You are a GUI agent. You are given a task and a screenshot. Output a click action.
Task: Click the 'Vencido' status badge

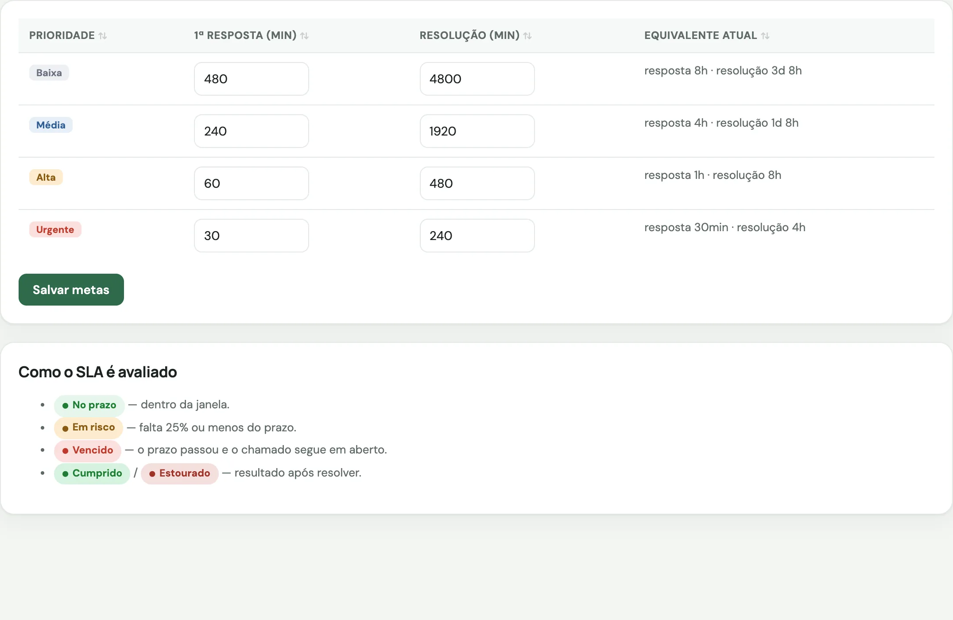click(x=88, y=450)
